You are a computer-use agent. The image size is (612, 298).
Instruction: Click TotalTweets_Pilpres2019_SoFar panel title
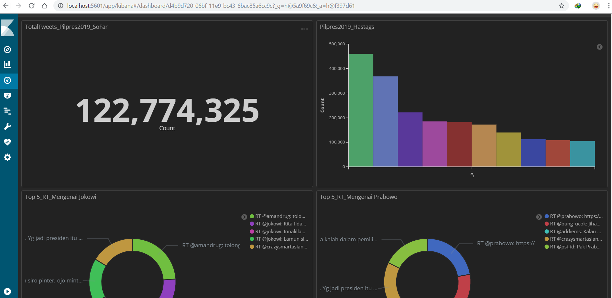pos(66,27)
